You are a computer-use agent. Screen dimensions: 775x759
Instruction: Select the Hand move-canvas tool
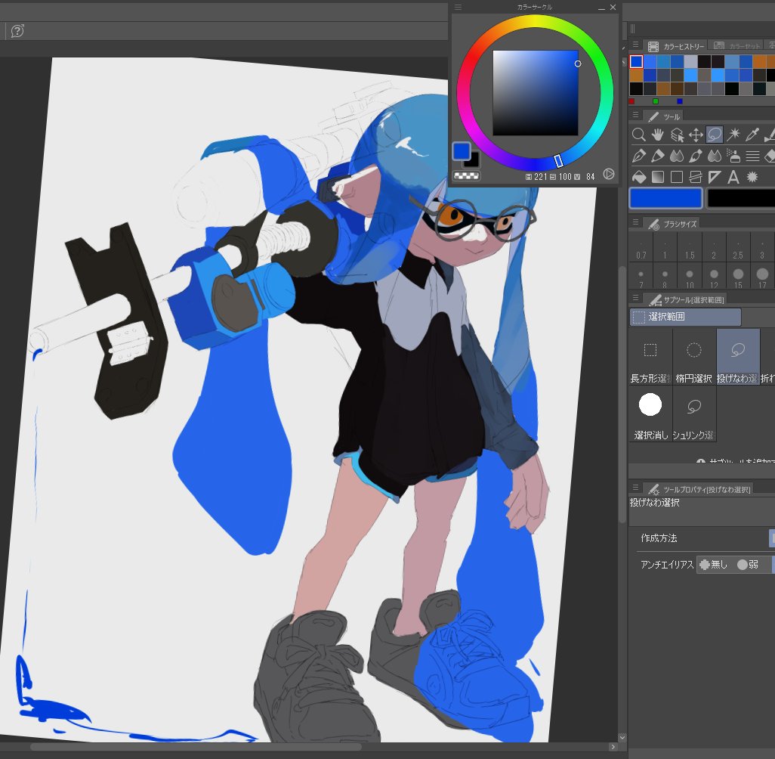[657, 135]
